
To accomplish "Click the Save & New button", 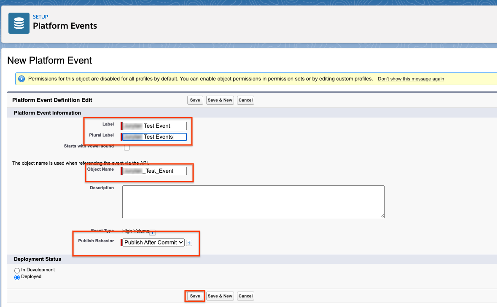I will click(x=220, y=296).
